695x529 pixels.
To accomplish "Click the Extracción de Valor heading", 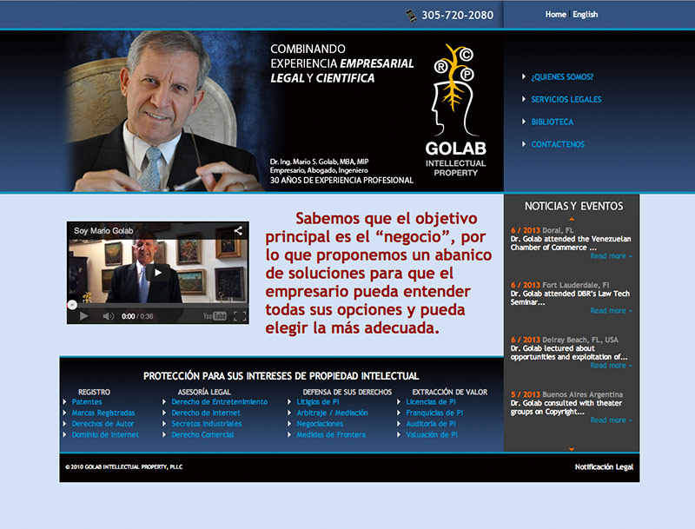I will (x=450, y=392).
